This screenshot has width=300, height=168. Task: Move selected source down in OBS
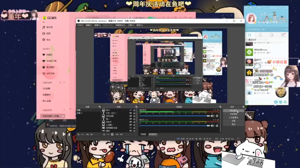(x=121, y=134)
